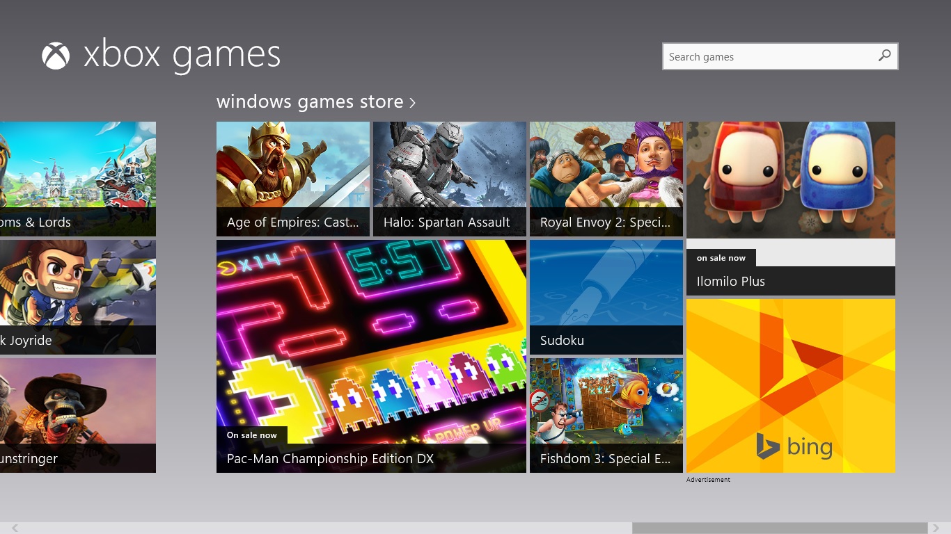The height and width of the screenshot is (534, 951).
Task: Open the Royal Envoy 2 tile
Action: (x=606, y=179)
